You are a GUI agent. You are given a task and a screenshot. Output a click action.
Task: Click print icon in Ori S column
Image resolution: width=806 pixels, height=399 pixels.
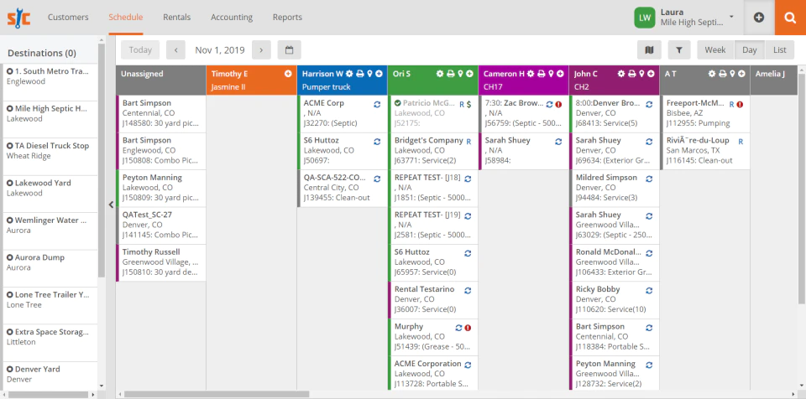[x=450, y=74]
